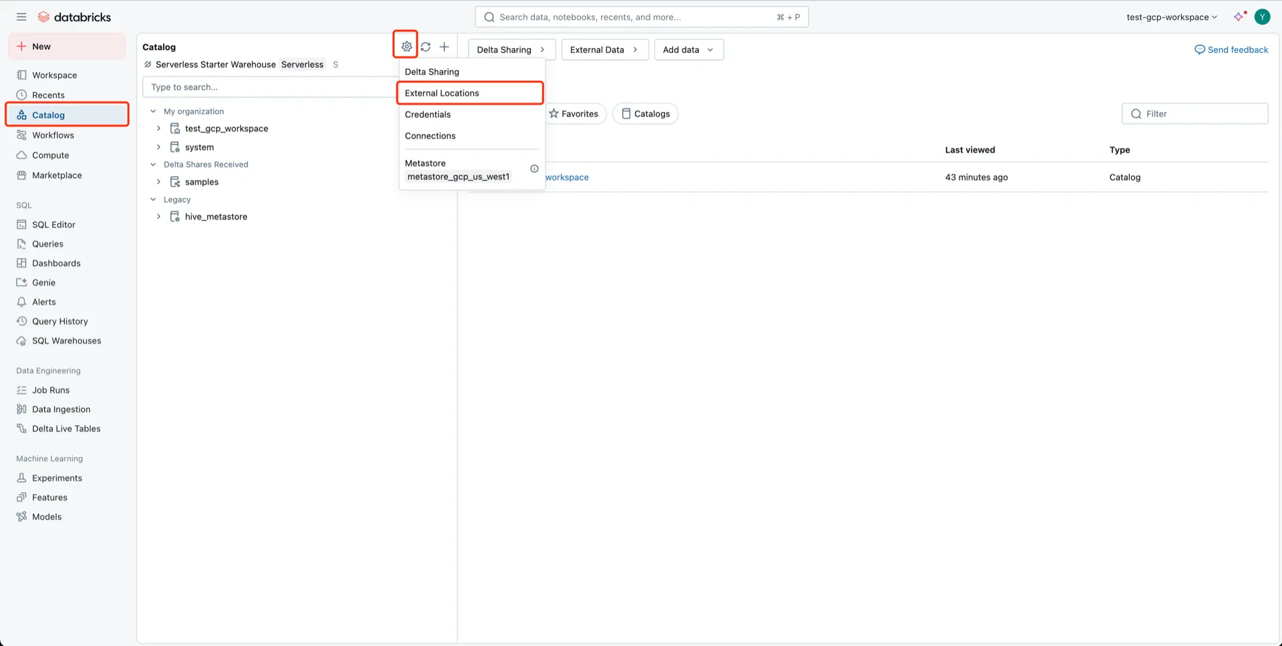
Task: Click the Delta Sharing toolbar button
Action: (x=511, y=50)
